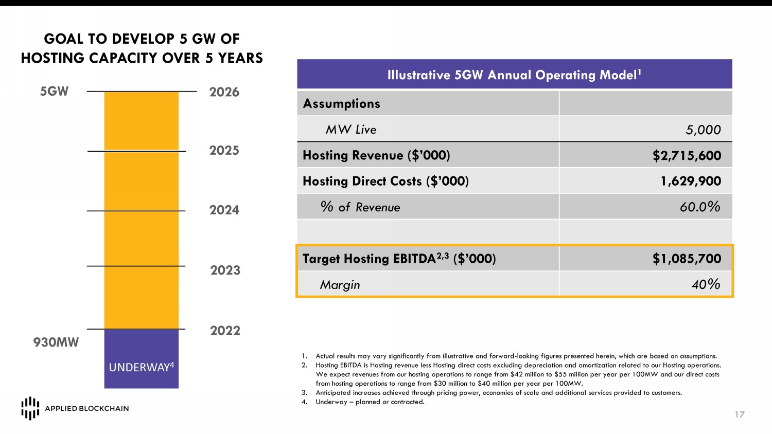Select the MW Live value 5,000
The width and height of the screenshot is (772, 434).
coord(703,130)
